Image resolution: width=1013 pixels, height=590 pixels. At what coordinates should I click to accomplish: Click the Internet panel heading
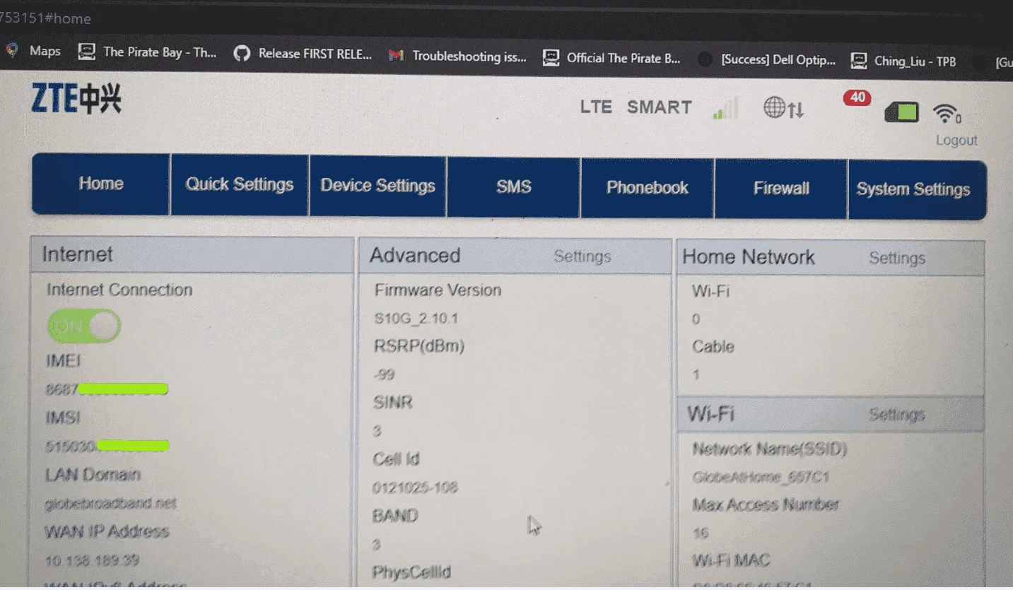click(77, 254)
